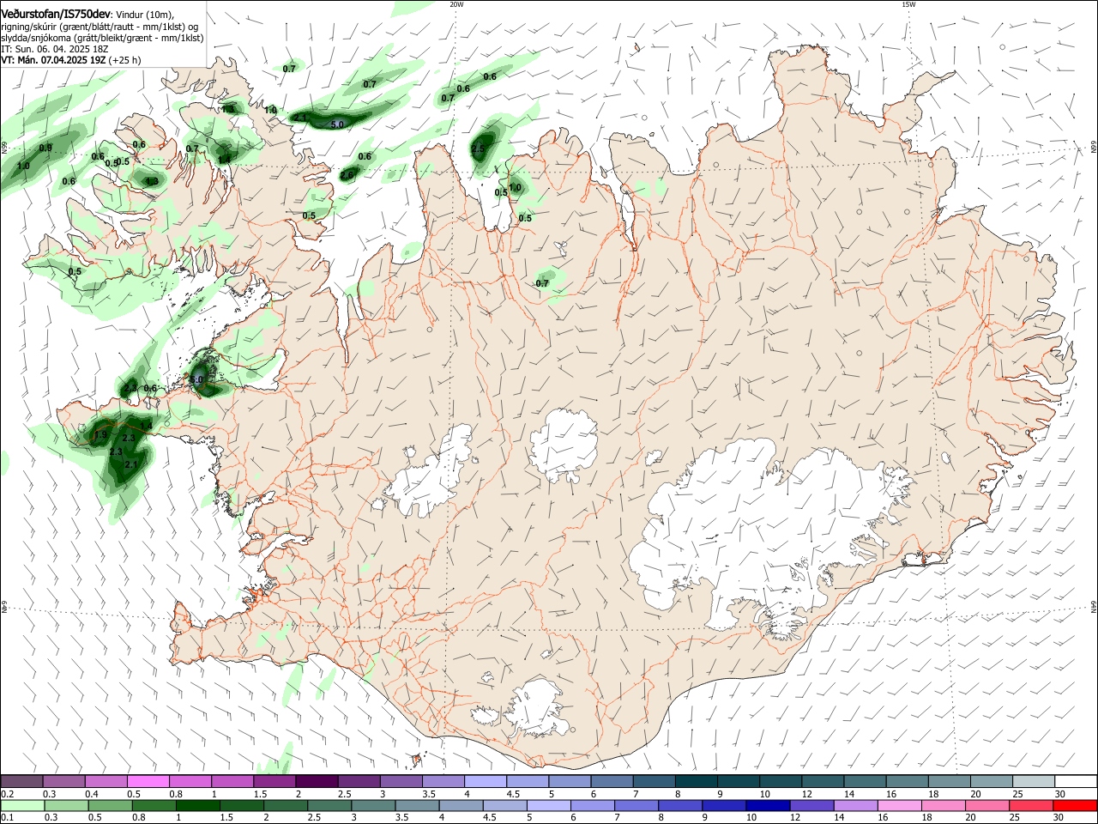The width and height of the screenshot is (1098, 824).
Task: Pick the darkest green rain swatch labeled 1
Action: click(198, 805)
